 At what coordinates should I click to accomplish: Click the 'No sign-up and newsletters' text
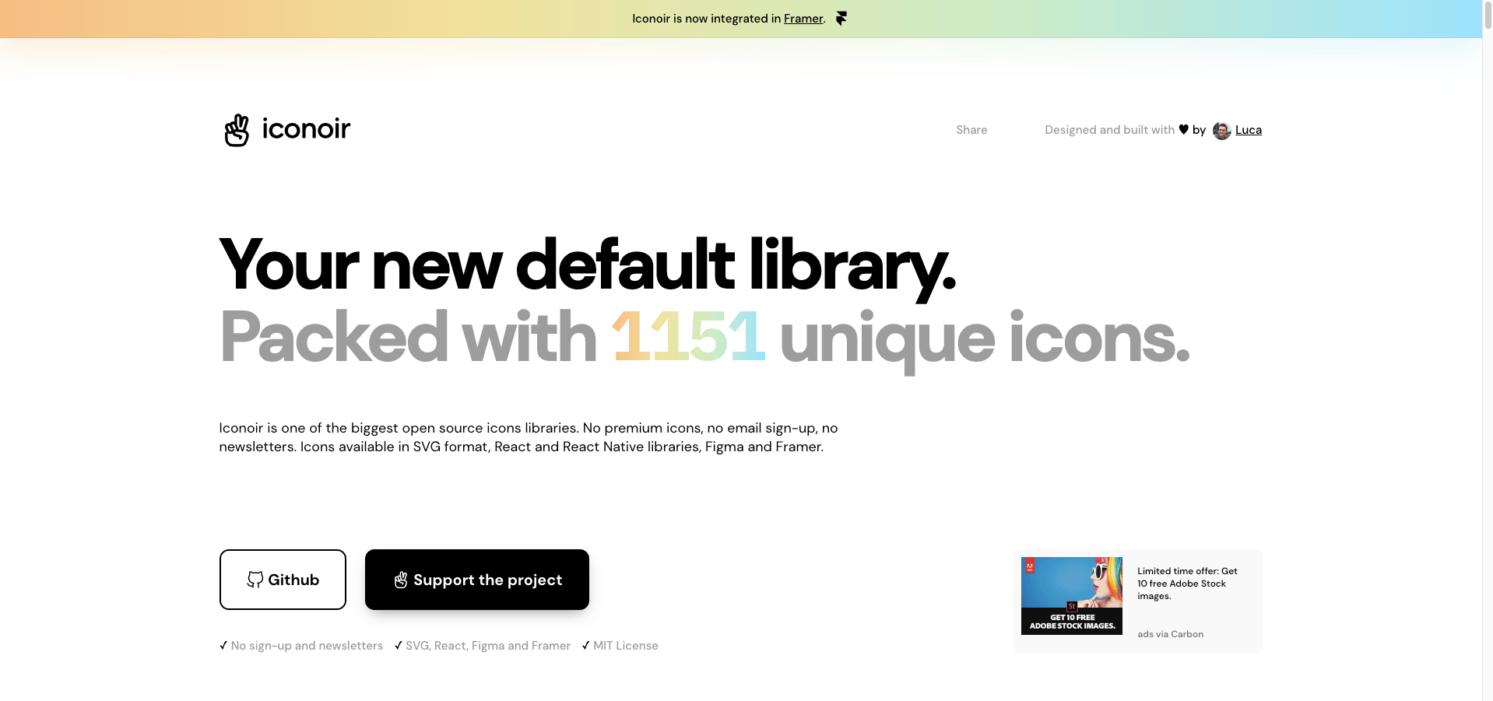pos(307,646)
